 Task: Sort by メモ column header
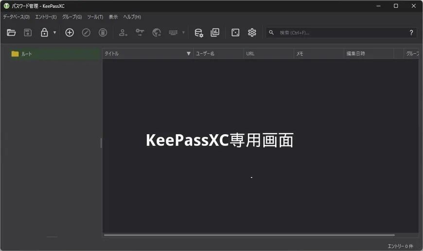319,54
